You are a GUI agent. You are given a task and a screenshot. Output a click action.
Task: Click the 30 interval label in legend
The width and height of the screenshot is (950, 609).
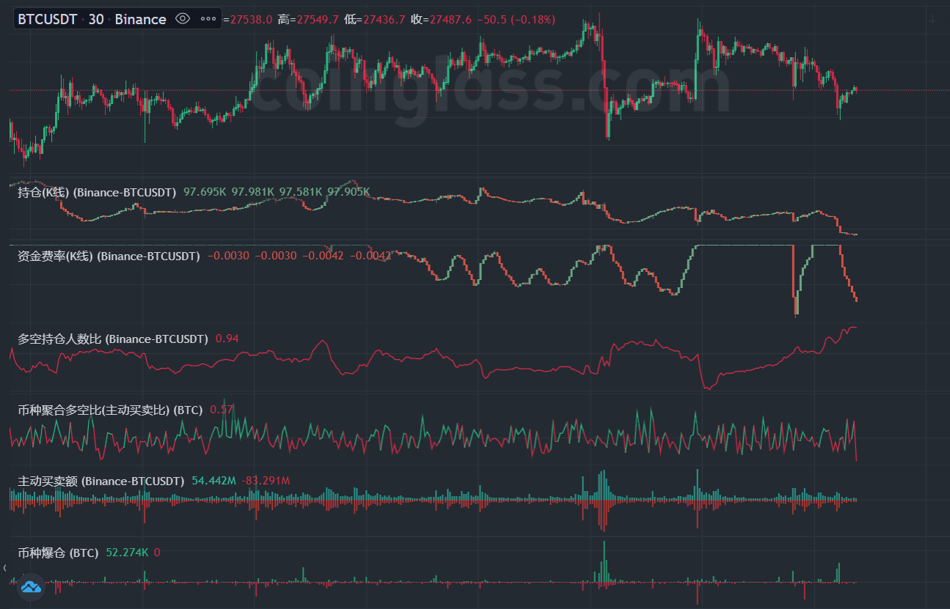[x=96, y=19]
